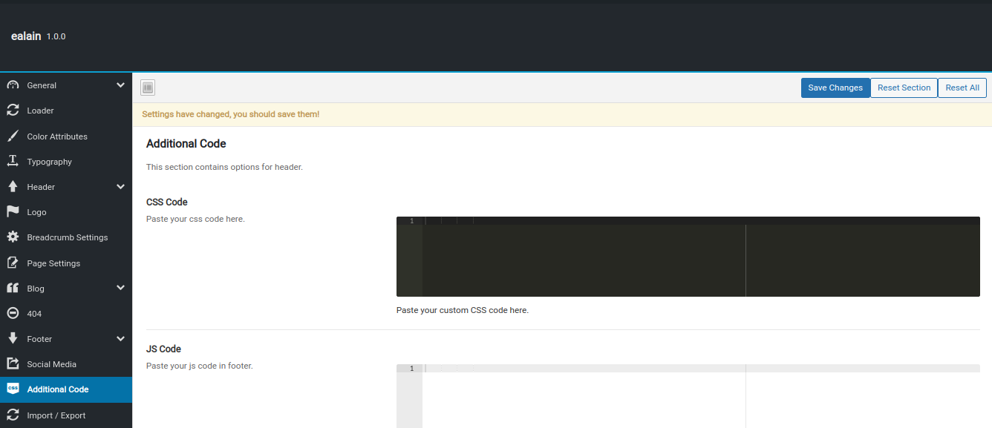Click the Reset Section button
This screenshot has height=428, width=992.
tap(904, 88)
